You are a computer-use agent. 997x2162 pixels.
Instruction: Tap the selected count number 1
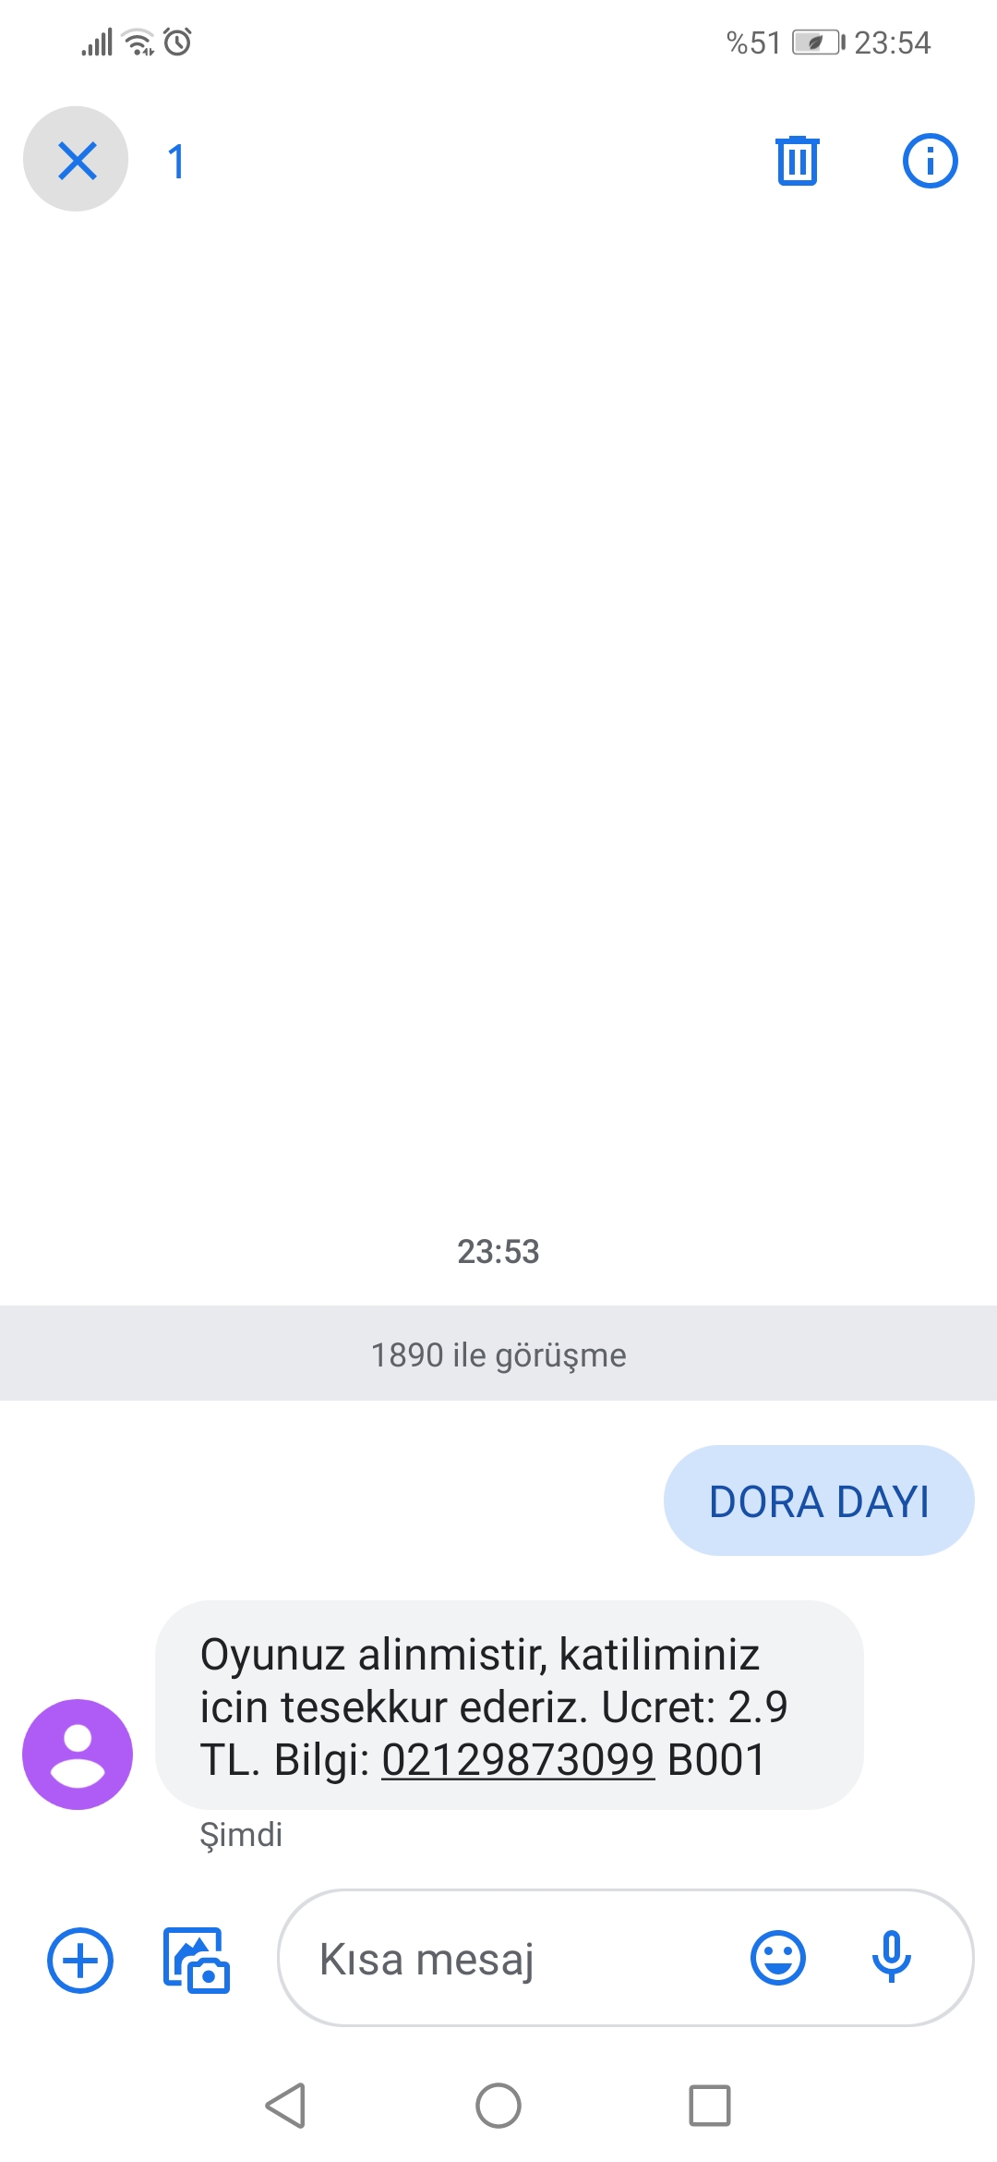pyautogui.click(x=176, y=162)
